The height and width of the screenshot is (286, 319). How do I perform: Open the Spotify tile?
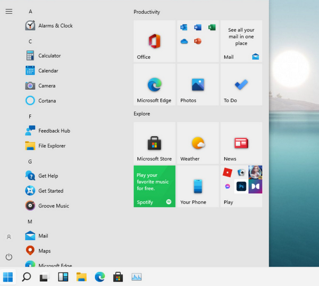tap(154, 187)
